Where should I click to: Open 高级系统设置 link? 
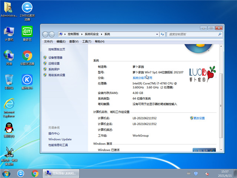(57, 75)
